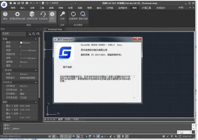Image resolution: width=198 pixels, height=140 pixels.
Task: Click scroll-up arrow in About dialog text box
Action: (x=134, y=77)
